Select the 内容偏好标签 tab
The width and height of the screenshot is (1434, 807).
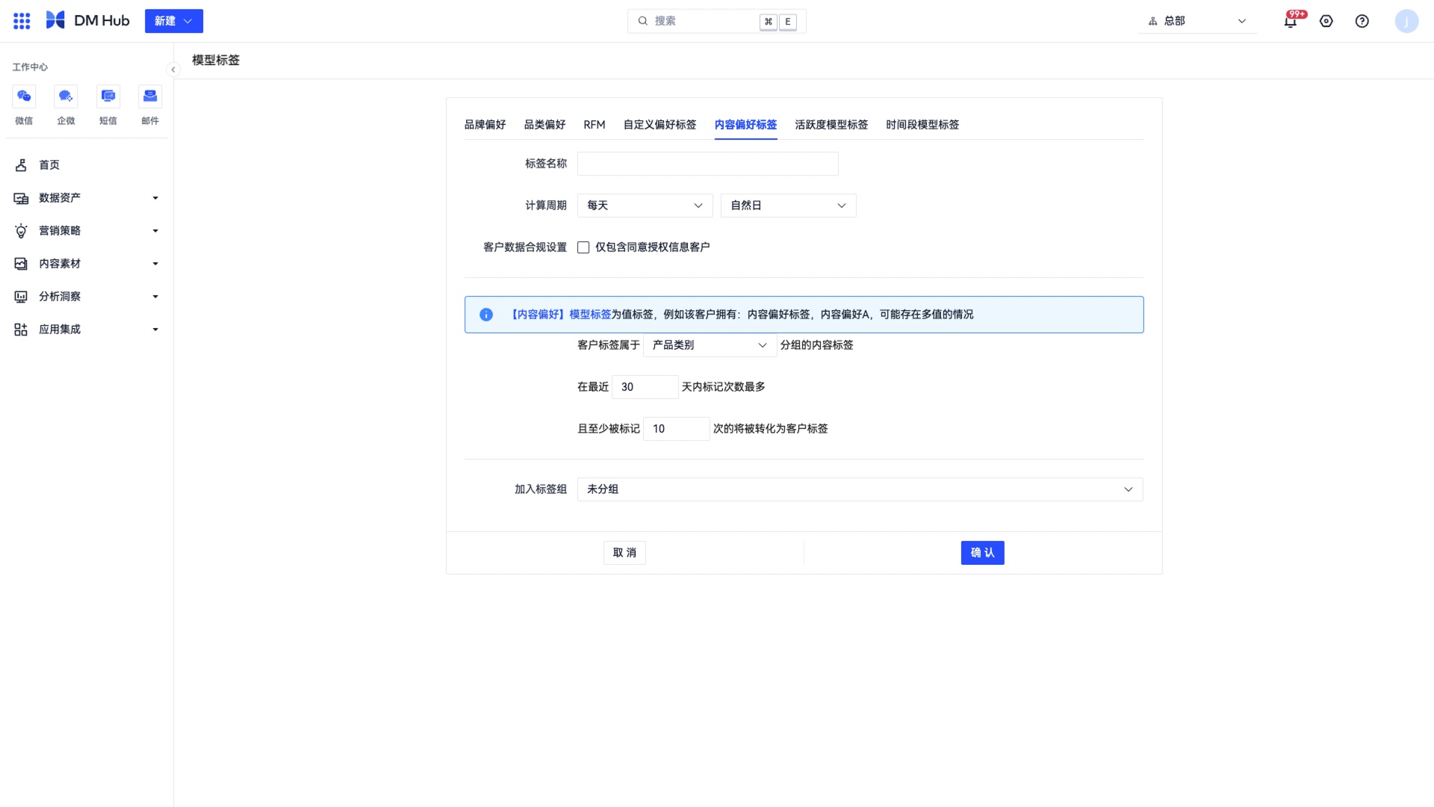coord(746,125)
